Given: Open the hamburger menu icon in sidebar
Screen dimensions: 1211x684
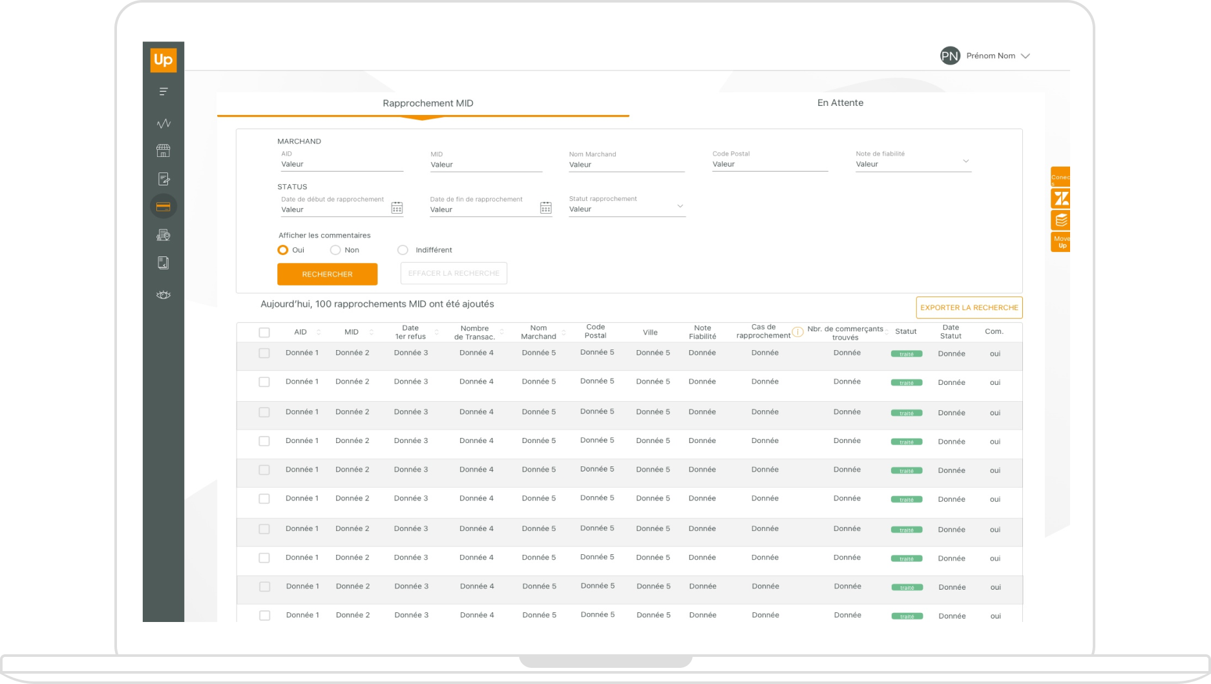Looking at the screenshot, I should tap(163, 92).
